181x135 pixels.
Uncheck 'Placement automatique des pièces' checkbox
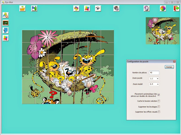[159, 95]
